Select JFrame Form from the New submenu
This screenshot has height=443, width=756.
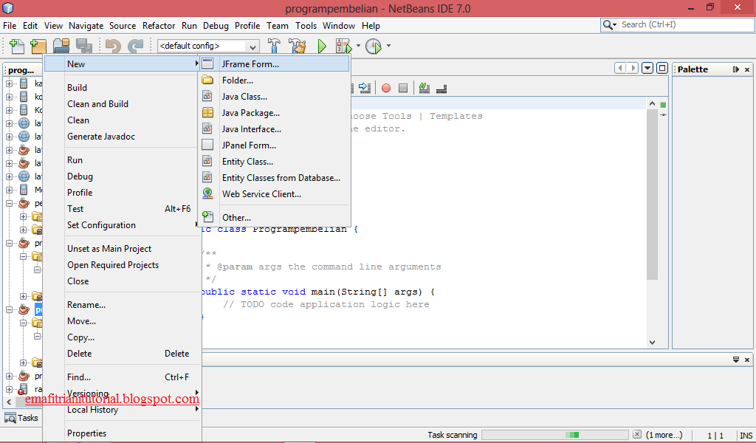(x=251, y=63)
